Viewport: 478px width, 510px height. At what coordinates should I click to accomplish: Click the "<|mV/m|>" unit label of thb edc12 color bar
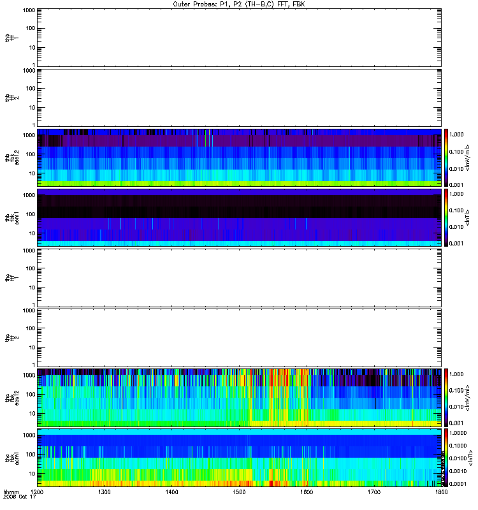click(x=467, y=157)
